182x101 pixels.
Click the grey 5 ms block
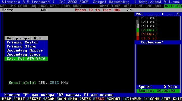coord(138,18)
